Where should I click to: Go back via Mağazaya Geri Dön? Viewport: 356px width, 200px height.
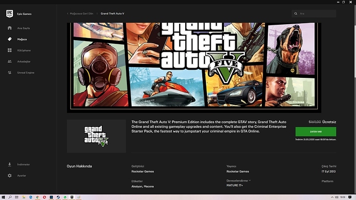tap(80, 13)
